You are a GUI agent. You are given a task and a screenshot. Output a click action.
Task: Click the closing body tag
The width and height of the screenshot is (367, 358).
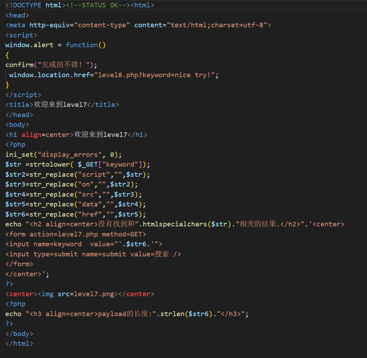[x=20, y=334]
